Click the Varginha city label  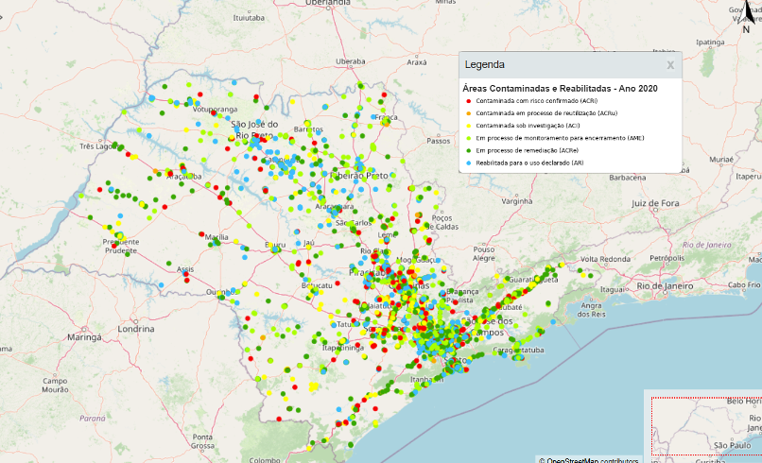pyautogui.click(x=517, y=201)
